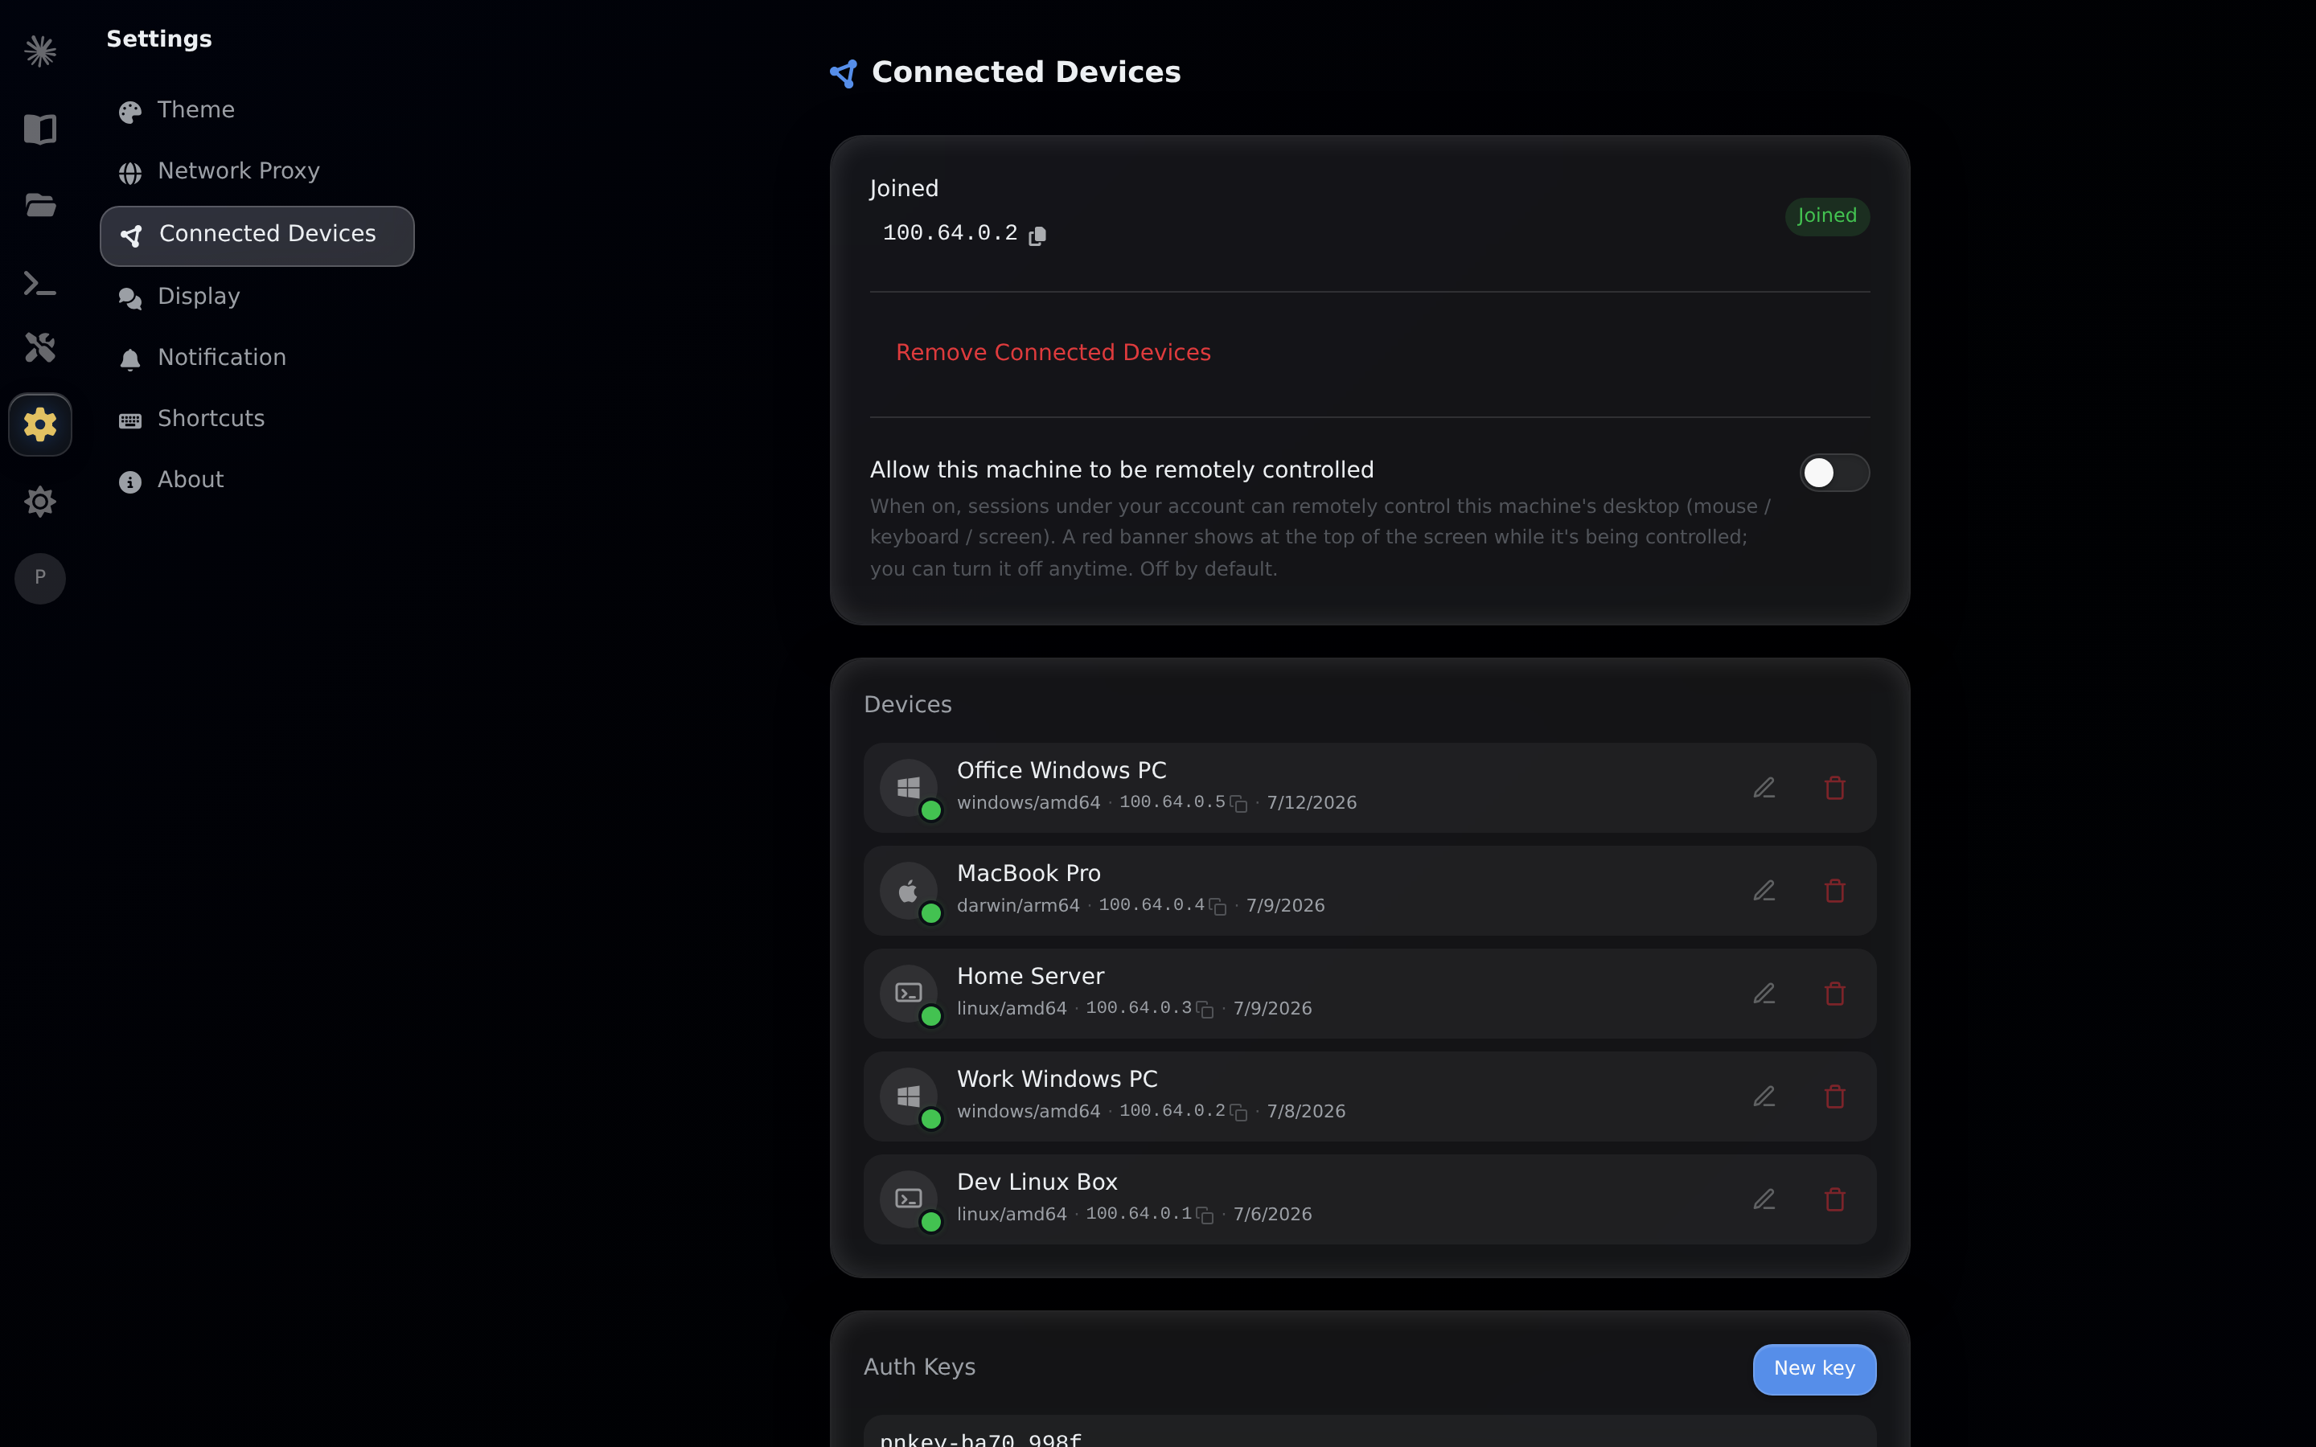2316x1447 pixels.
Task: Copy Office Windows PC IP 100.64.0.5
Action: tap(1238, 804)
